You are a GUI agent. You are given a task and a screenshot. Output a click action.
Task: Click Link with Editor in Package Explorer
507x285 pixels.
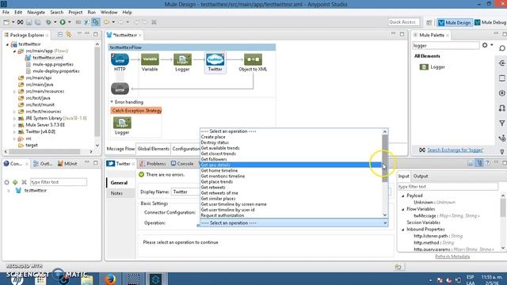[x=69, y=35]
